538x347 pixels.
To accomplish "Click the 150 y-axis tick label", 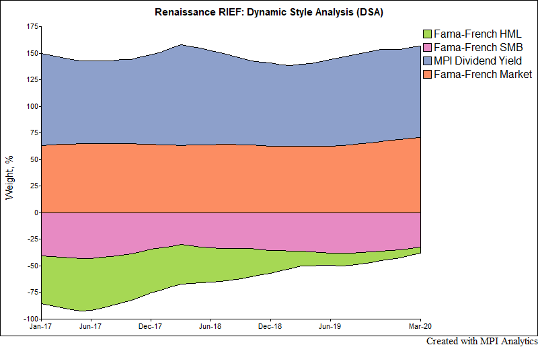I will (x=32, y=53).
